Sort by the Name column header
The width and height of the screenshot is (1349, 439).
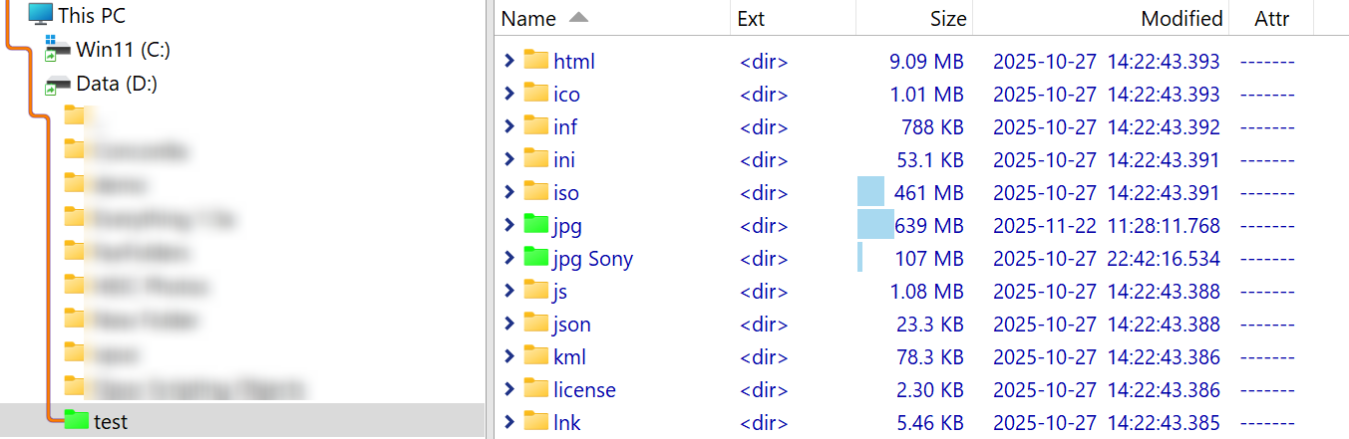pos(528,18)
